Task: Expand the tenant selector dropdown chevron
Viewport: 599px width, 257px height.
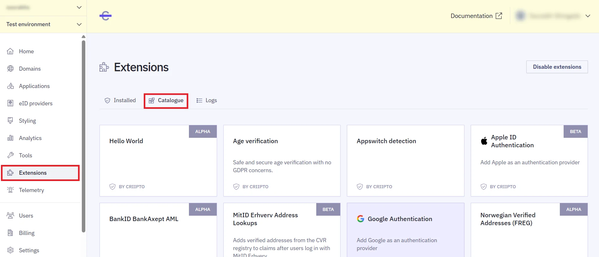Action: tap(79, 7)
